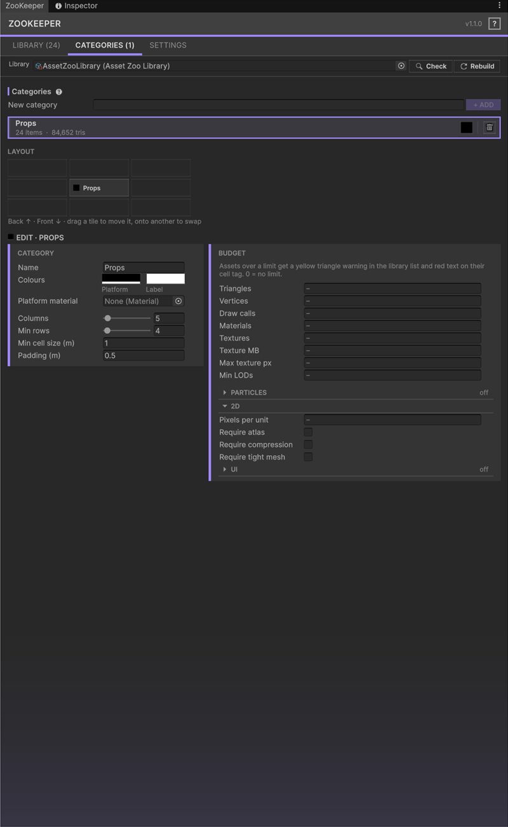508x827 pixels.
Task: Tick the Require tight mesh checkbox
Action: tap(308, 457)
